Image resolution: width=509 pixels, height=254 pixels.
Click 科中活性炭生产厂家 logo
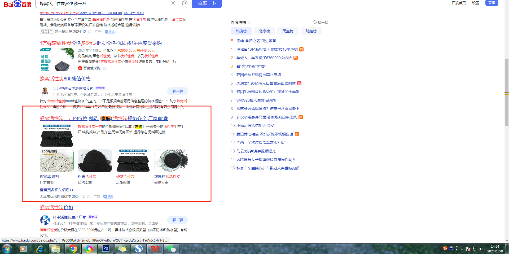coord(45,220)
